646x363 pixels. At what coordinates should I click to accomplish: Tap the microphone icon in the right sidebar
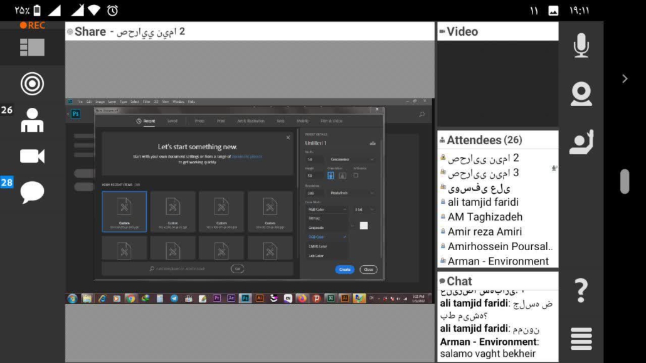click(x=581, y=45)
